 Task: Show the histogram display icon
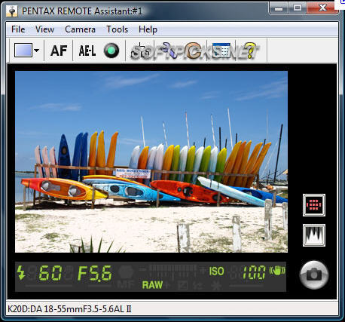314,235
